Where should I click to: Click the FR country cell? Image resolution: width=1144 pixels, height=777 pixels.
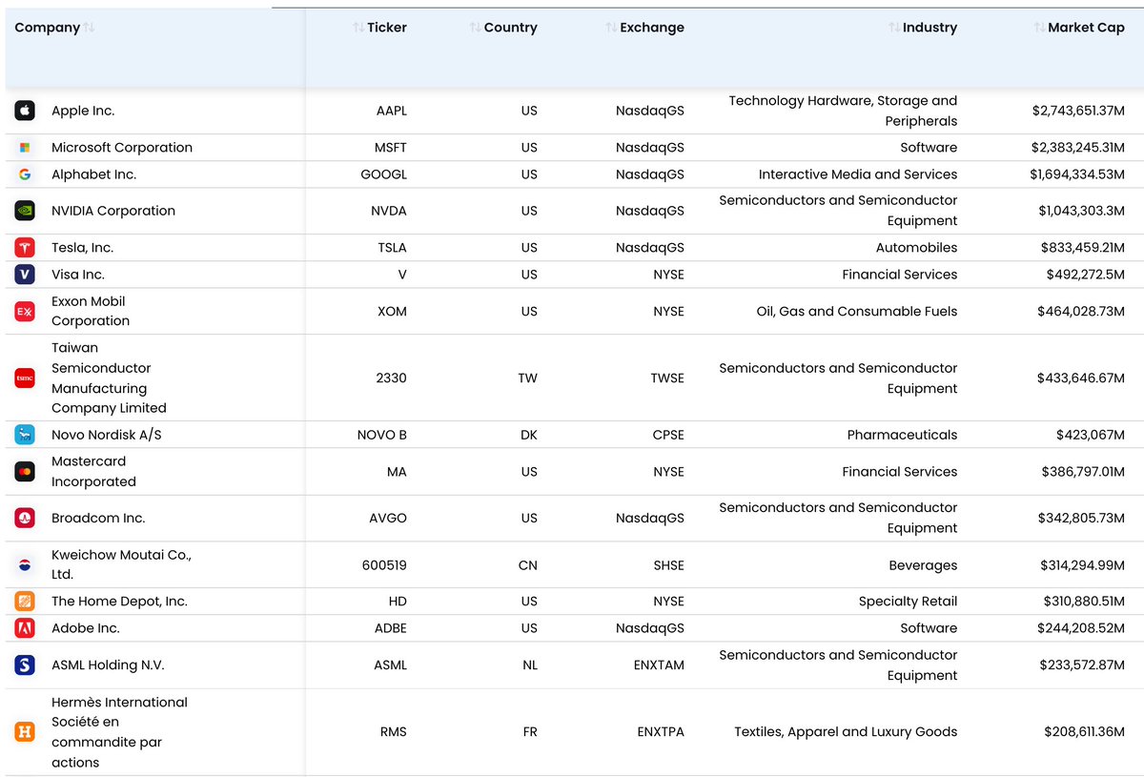[x=529, y=732]
